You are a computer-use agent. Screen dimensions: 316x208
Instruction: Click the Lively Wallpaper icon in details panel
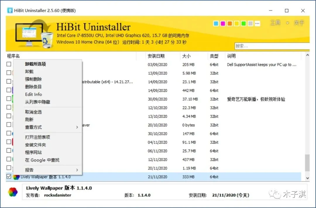click(x=13, y=192)
